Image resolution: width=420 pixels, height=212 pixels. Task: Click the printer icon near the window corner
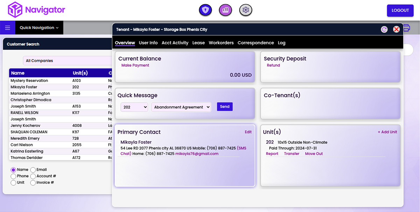click(406, 28)
